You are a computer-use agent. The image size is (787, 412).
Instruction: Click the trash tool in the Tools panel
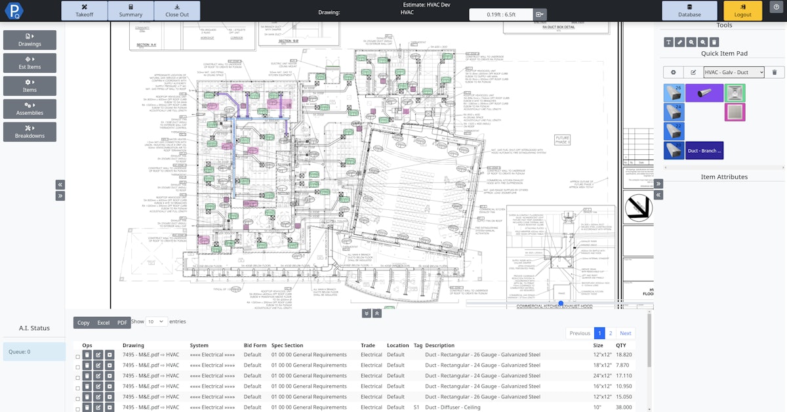715,42
